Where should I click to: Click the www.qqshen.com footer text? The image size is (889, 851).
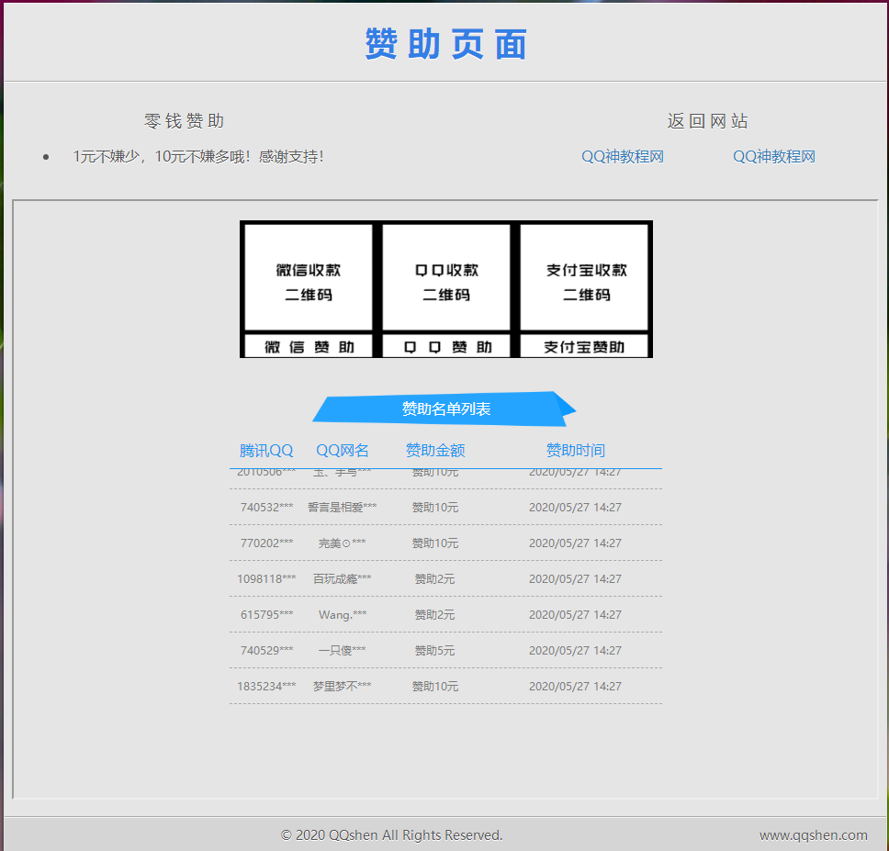pos(814,835)
